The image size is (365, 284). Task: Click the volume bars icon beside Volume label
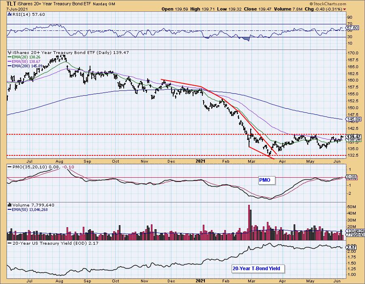[10, 205]
